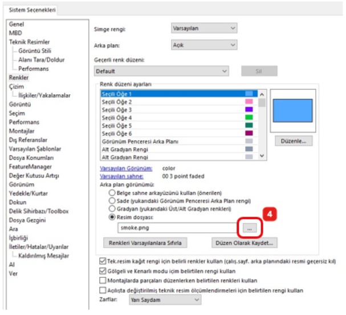Toggle Gölgeli ve Kenarlı modu checkbox
Screen dimensions: 346x315
[96, 270]
